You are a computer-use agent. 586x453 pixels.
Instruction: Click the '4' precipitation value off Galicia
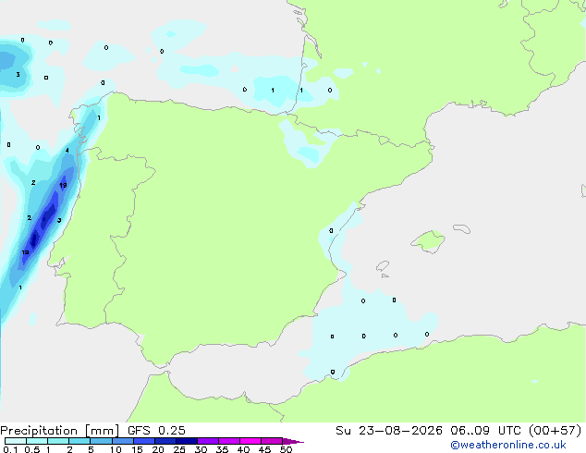(67, 151)
